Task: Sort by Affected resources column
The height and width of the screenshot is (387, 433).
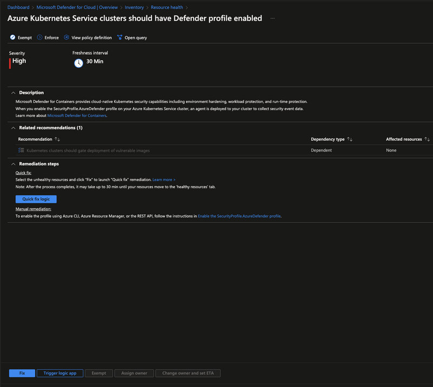Action: coord(427,140)
